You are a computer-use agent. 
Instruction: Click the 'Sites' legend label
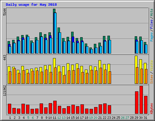point(152,79)
